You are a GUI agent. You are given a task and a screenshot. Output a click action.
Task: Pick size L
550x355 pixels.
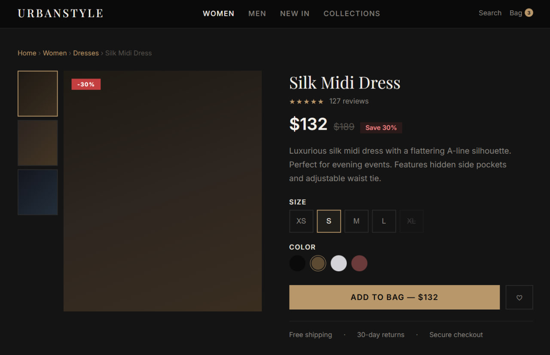point(384,221)
